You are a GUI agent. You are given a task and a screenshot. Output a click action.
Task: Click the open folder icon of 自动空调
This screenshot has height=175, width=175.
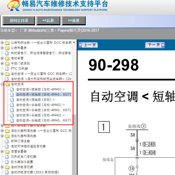tap(7, 84)
